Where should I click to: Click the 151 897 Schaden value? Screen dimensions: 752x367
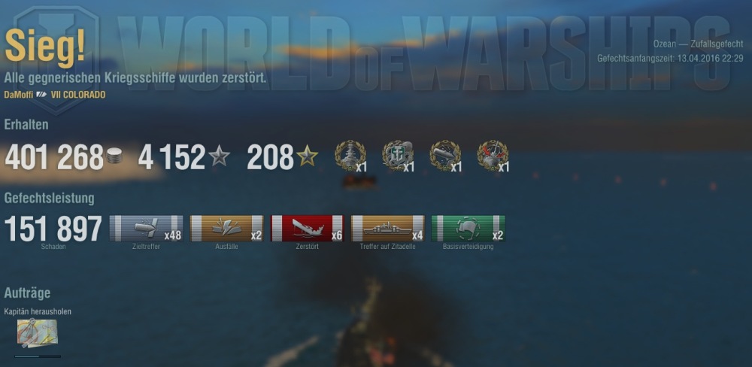click(53, 229)
